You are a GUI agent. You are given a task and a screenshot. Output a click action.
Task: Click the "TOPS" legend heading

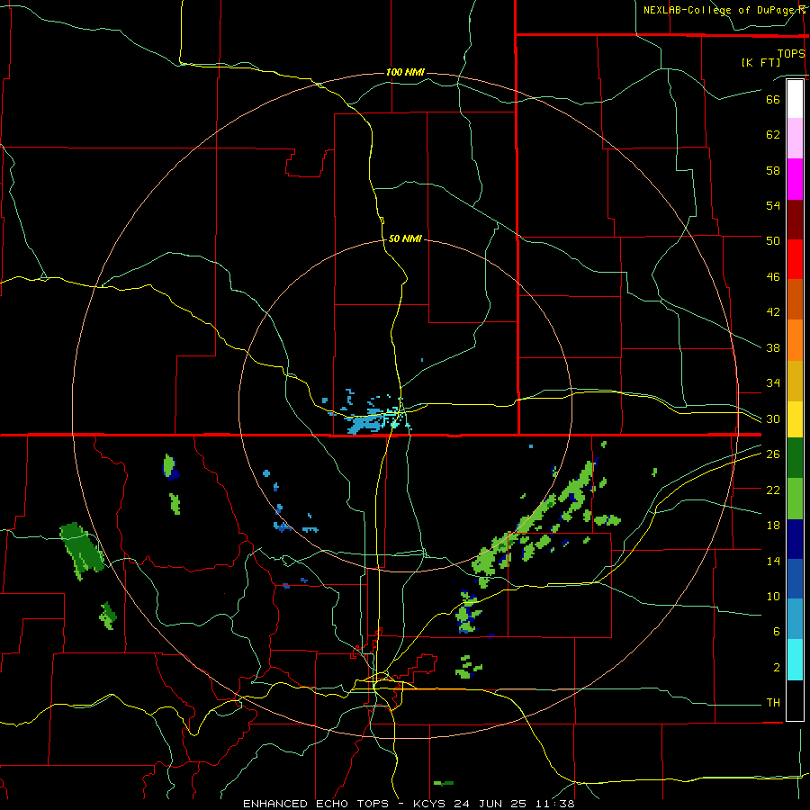(791, 54)
